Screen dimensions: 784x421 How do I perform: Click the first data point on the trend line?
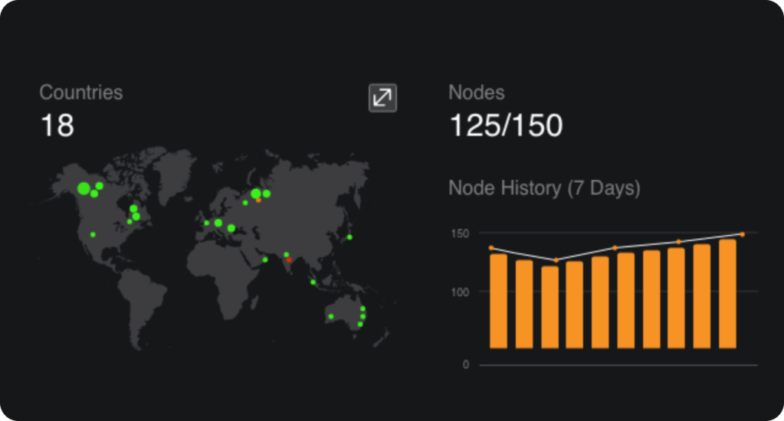491,248
